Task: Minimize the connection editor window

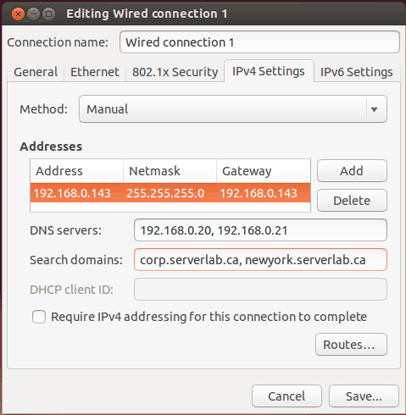Action: pyautogui.click(x=33, y=14)
